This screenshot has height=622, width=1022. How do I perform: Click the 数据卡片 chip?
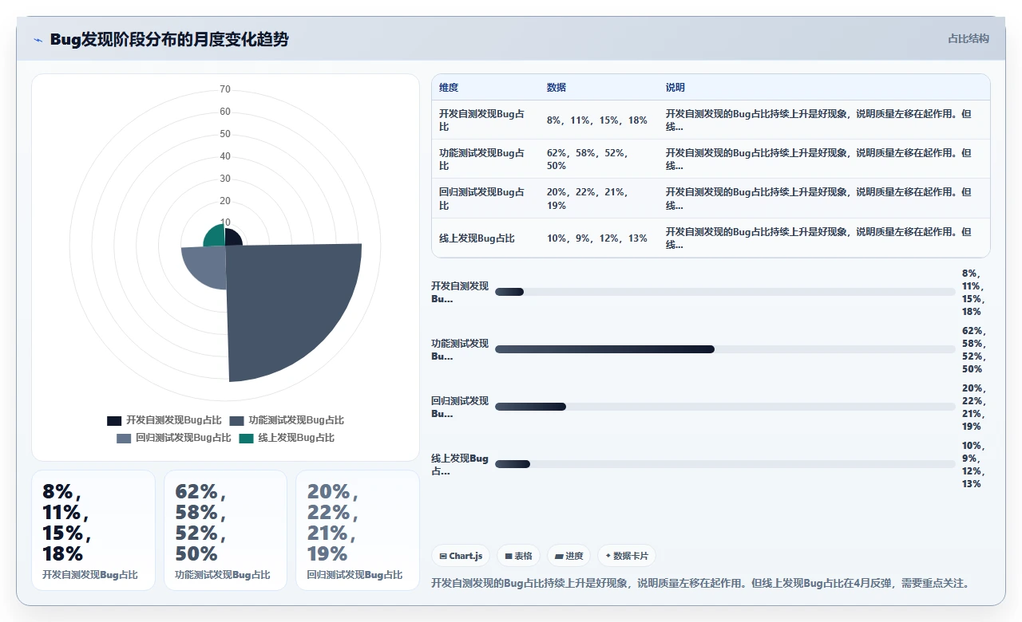627,556
